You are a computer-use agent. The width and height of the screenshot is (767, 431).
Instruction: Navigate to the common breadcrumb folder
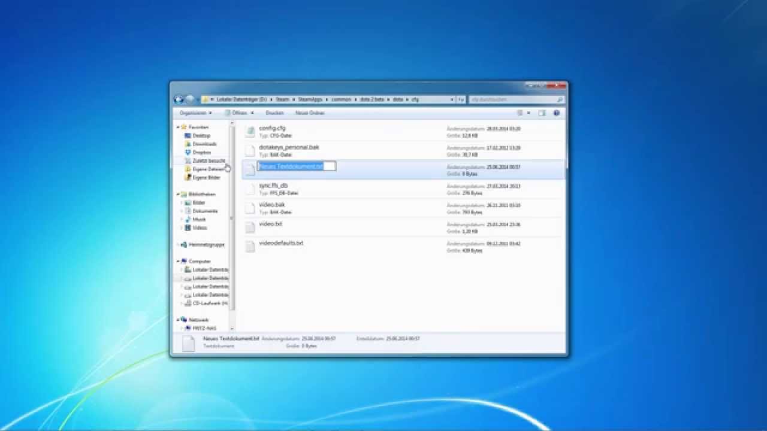click(x=341, y=99)
